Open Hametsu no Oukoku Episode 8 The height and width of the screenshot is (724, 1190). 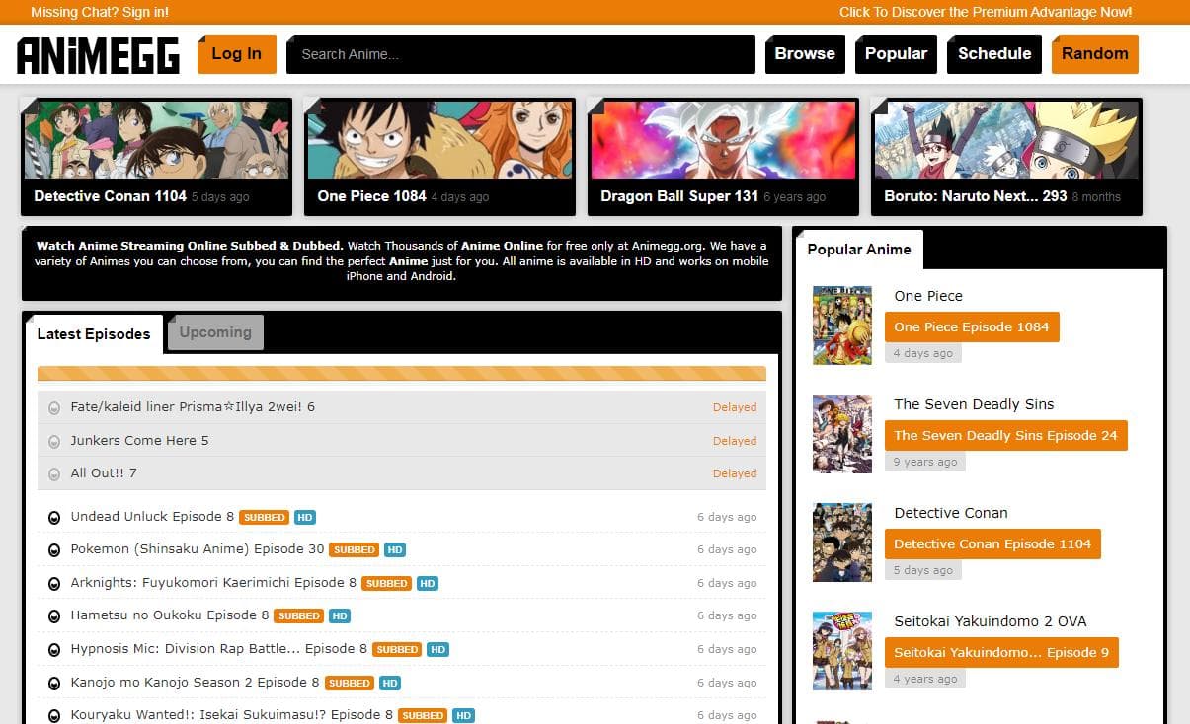(x=170, y=615)
